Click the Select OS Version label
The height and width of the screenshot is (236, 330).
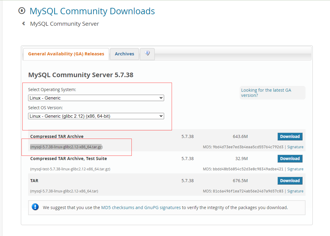45,108
